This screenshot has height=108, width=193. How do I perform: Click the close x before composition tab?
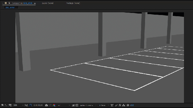coord(3,3)
